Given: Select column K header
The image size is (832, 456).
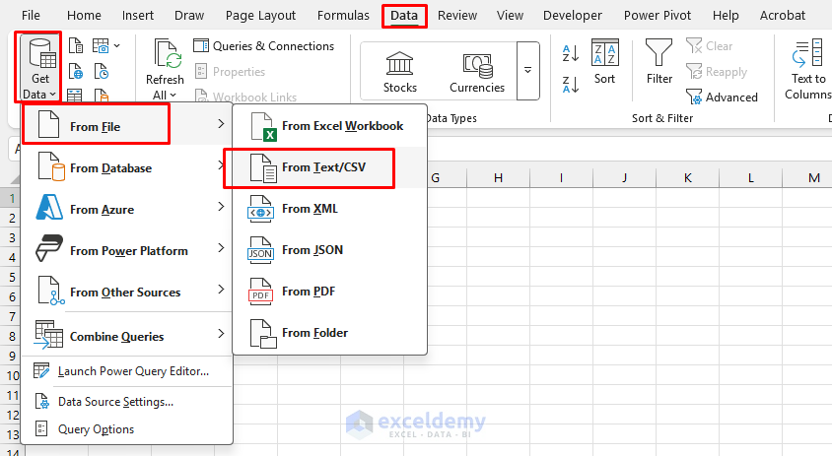Looking at the screenshot, I should pyautogui.click(x=688, y=177).
